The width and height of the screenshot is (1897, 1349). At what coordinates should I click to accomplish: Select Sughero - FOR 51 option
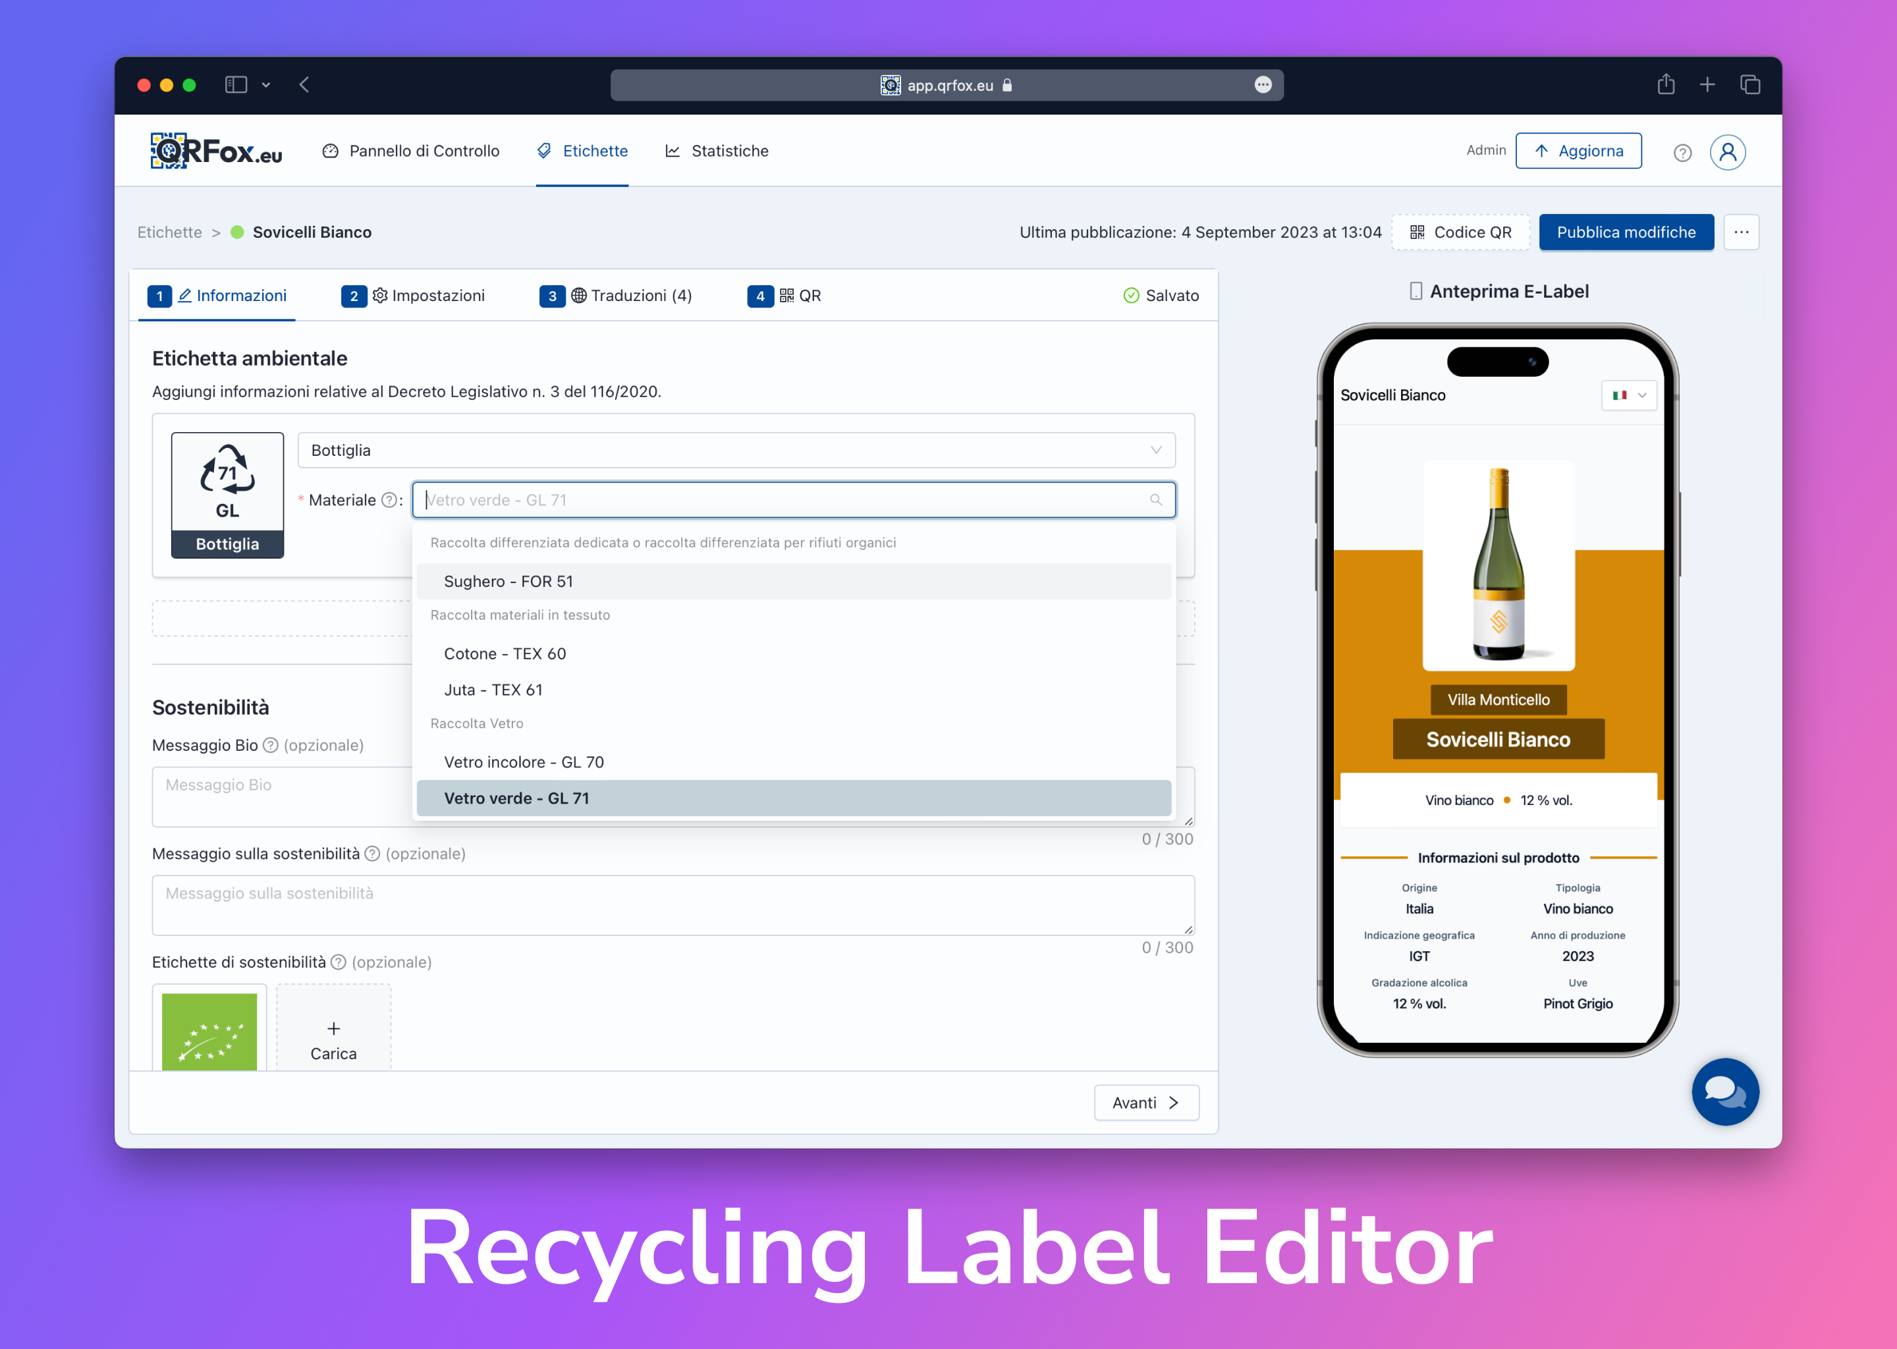tap(509, 582)
